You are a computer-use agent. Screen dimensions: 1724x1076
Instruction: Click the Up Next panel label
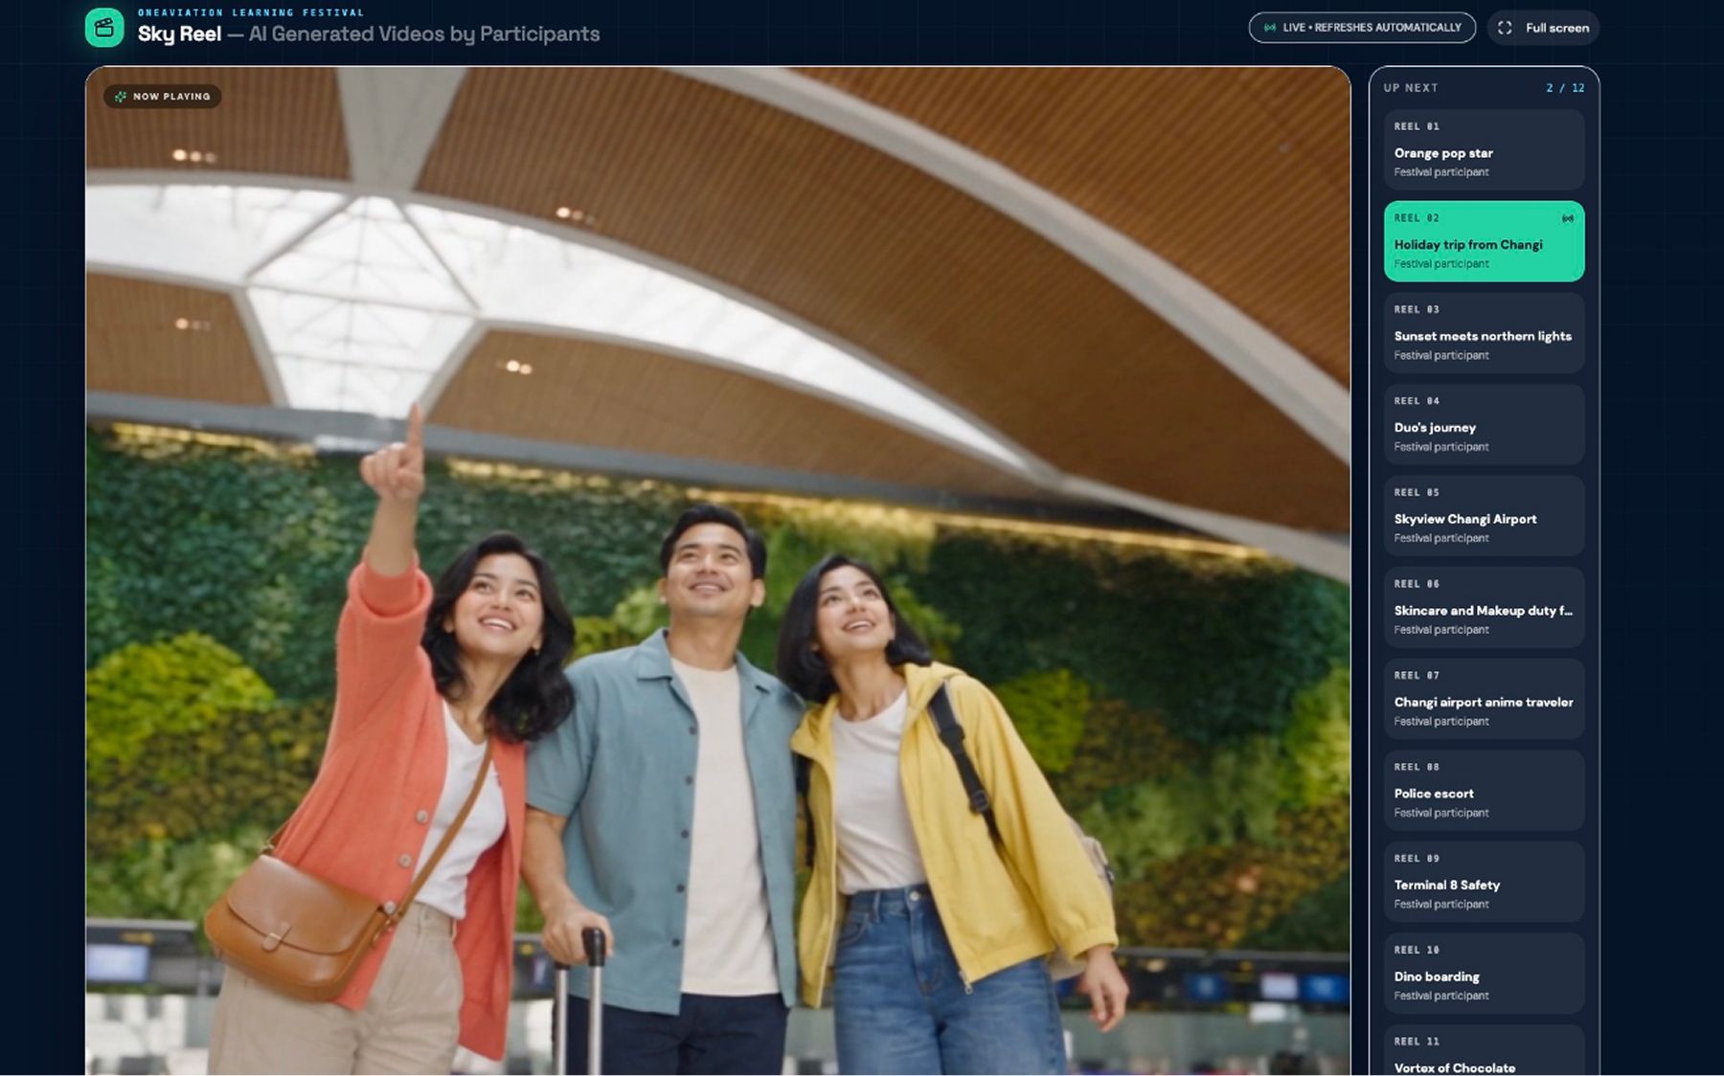tap(1410, 88)
